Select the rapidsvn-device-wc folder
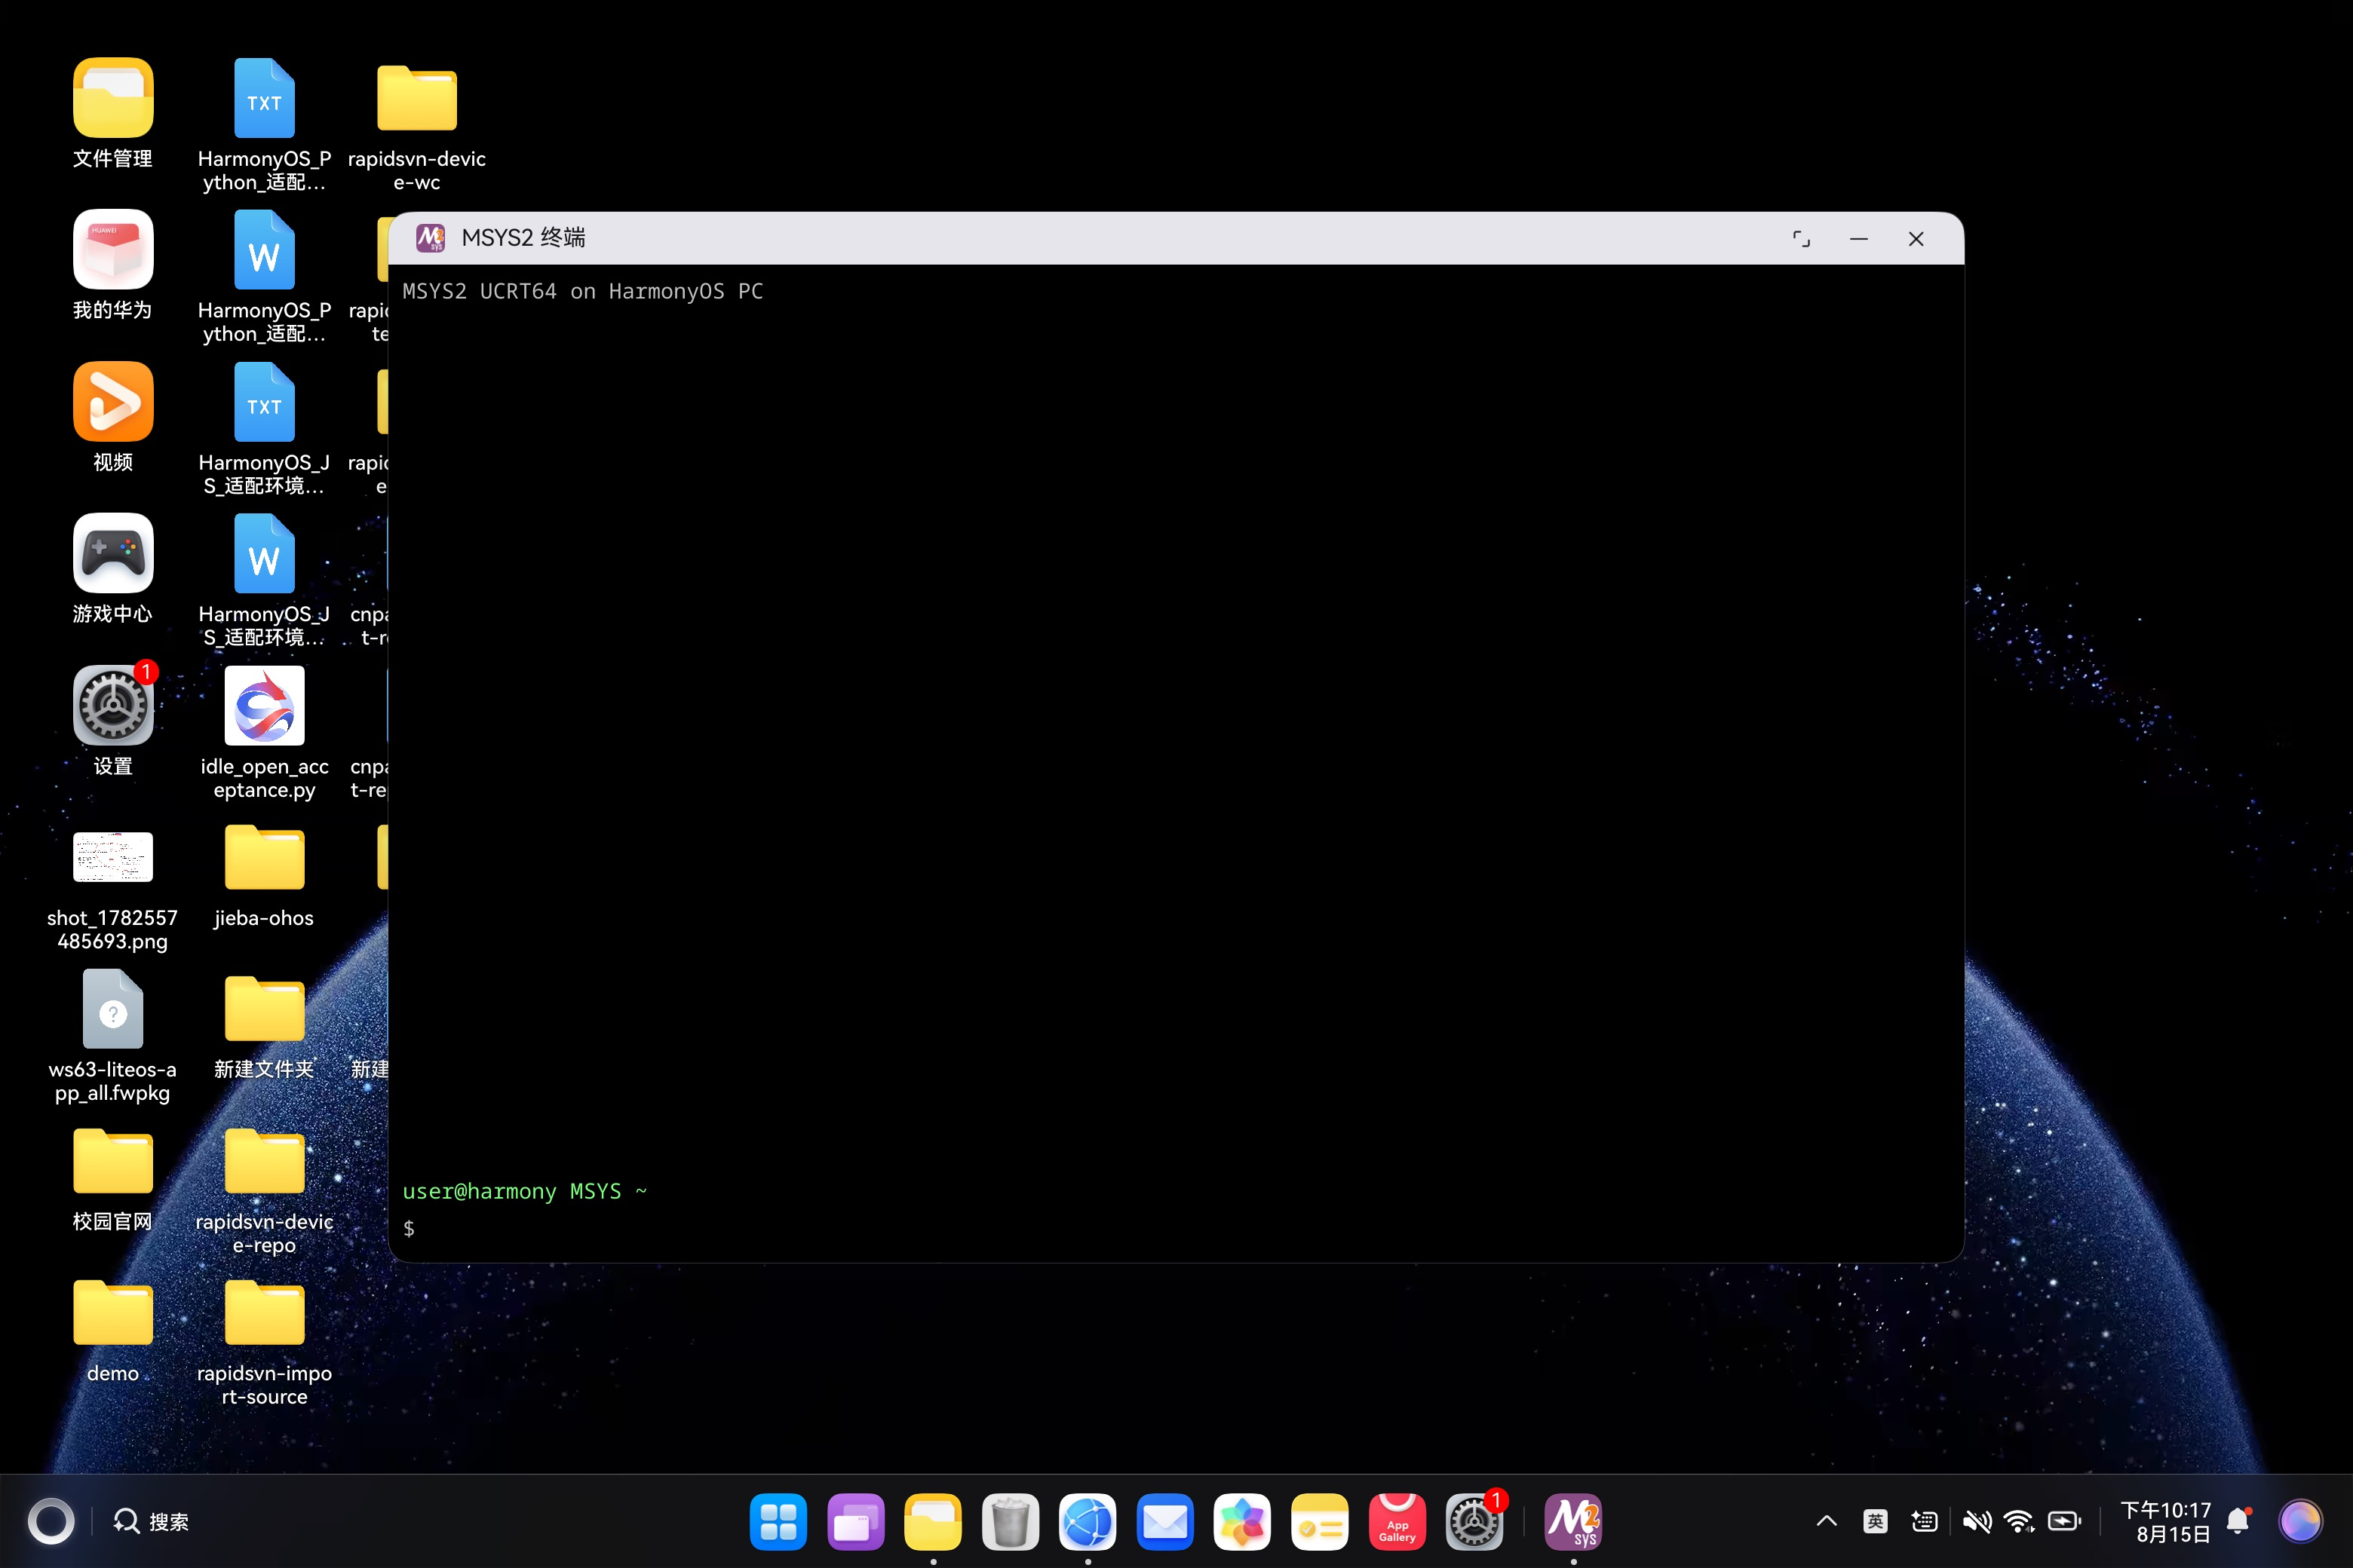2353x1568 pixels. [x=416, y=97]
